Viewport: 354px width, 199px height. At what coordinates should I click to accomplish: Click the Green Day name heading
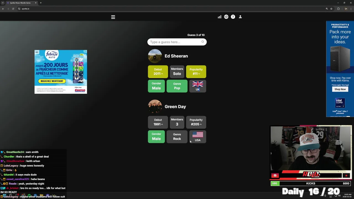(175, 107)
